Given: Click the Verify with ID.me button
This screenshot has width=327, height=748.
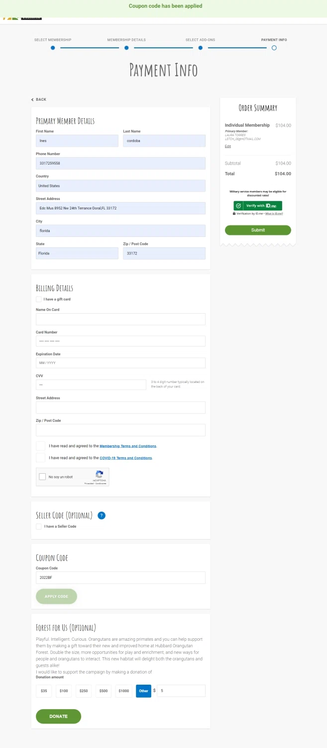Looking at the screenshot, I should [258, 205].
